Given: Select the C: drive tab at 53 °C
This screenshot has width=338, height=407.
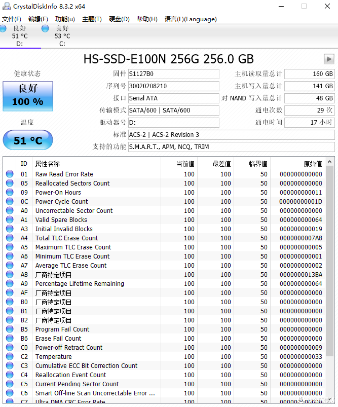Looking at the screenshot, I should 62,36.
